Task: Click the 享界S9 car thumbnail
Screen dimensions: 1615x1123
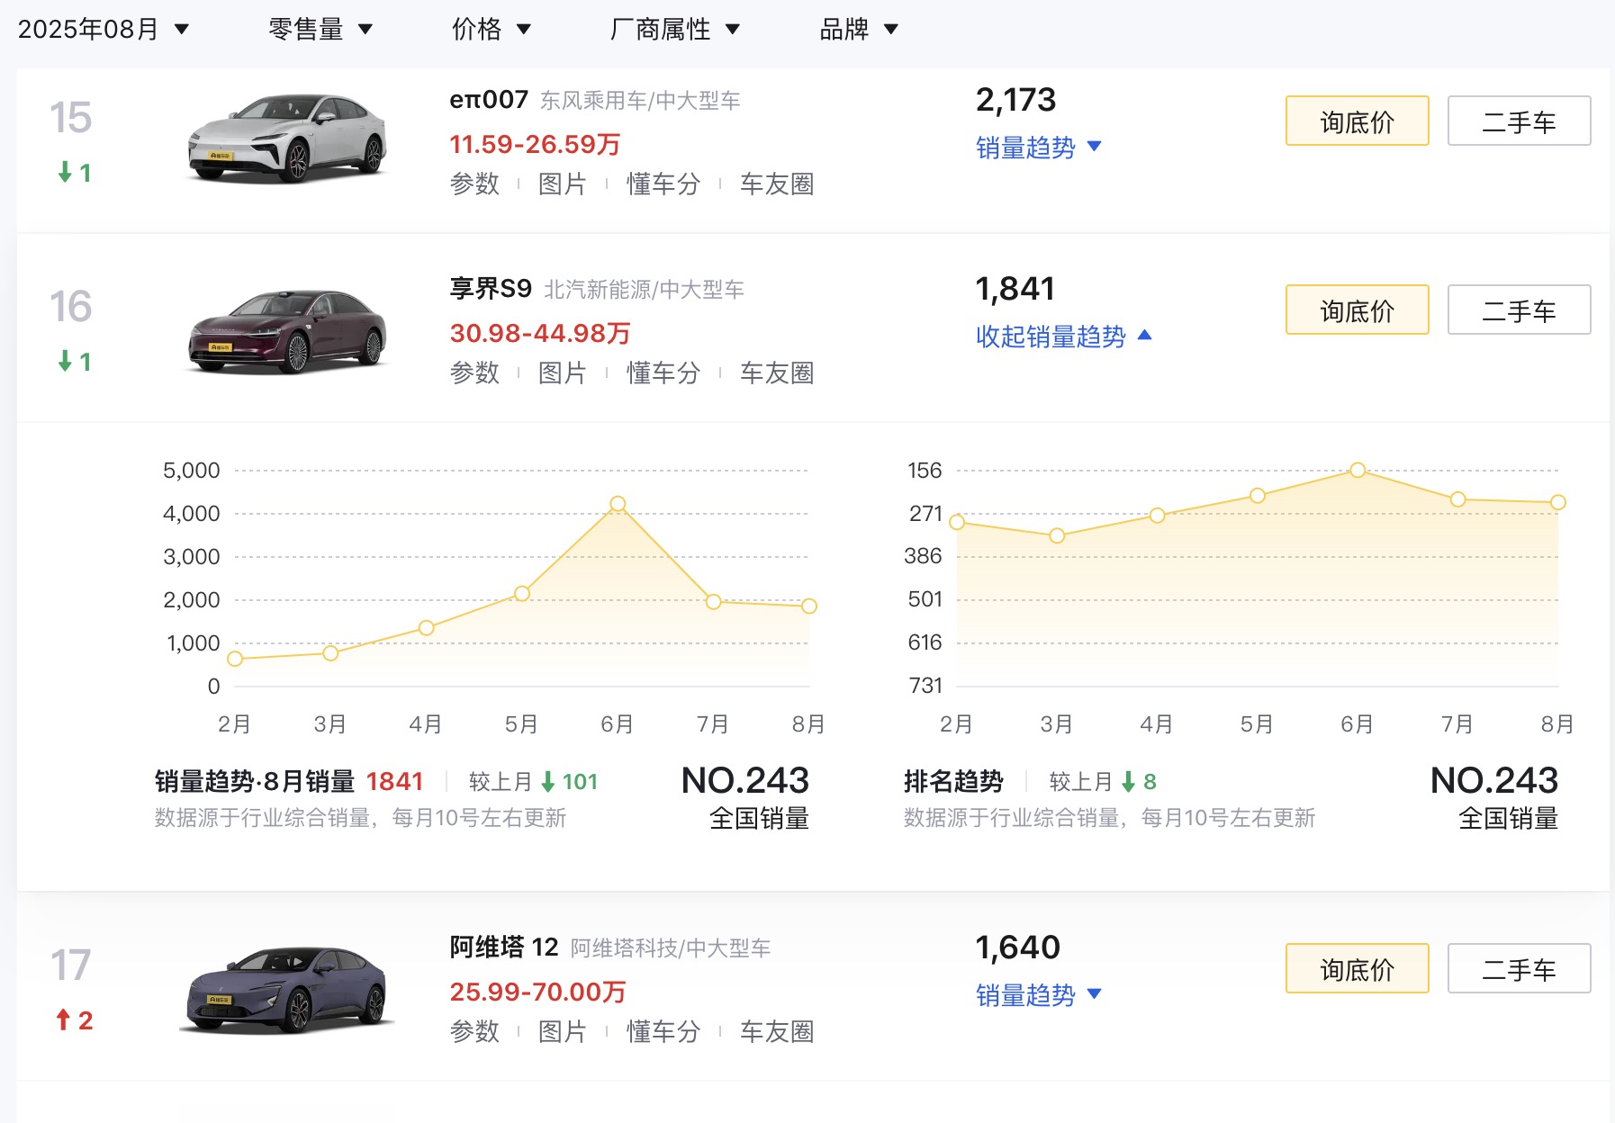Action: [x=287, y=330]
